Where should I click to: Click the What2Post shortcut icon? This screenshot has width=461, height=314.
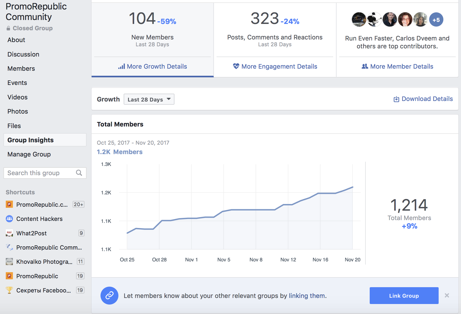(9, 233)
